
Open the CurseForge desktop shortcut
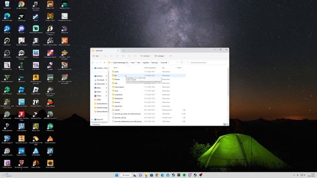21,17
